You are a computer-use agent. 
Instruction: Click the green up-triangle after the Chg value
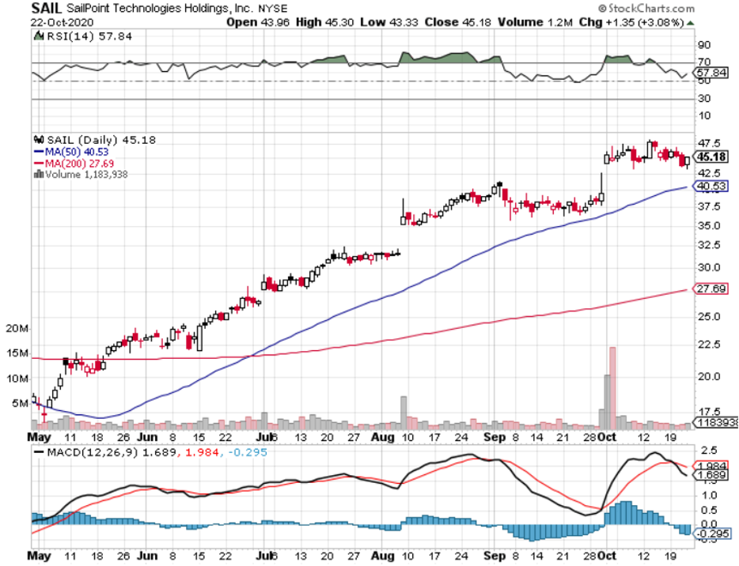(691, 23)
